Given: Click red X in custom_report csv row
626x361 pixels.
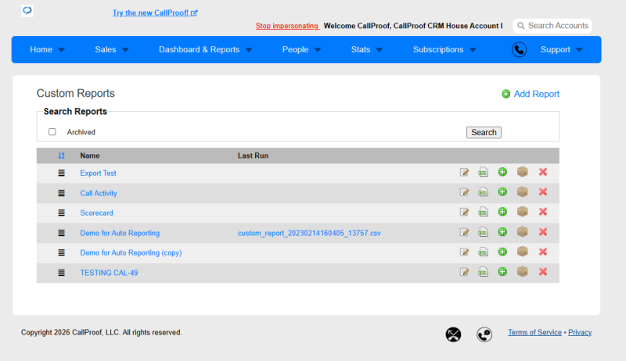Looking at the screenshot, I should [543, 232].
